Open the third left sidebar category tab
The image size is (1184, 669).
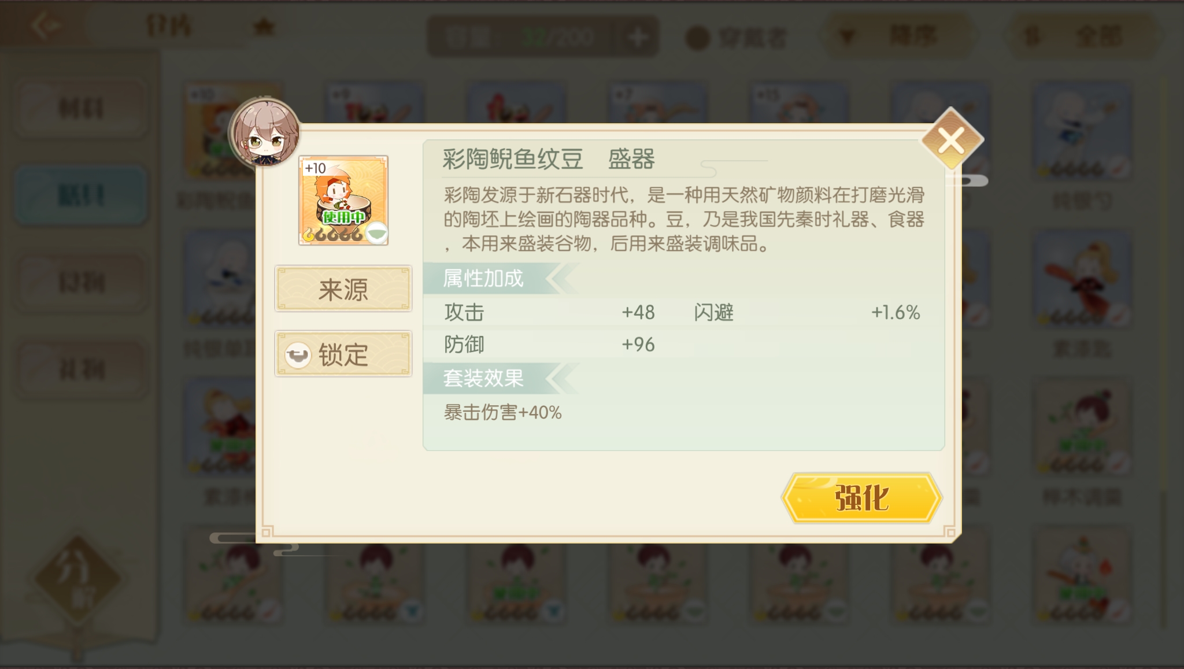(x=81, y=283)
